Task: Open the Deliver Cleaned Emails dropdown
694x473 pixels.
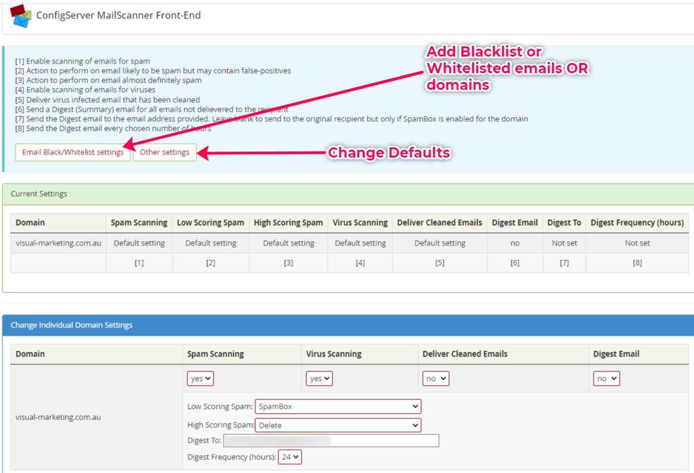Action: (x=436, y=379)
